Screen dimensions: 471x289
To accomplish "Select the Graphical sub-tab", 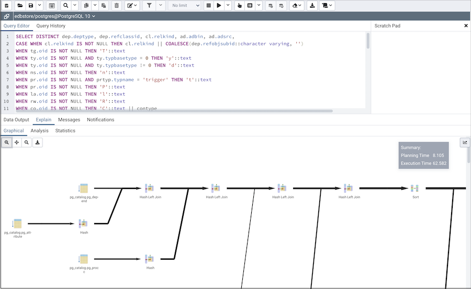I will [14, 131].
